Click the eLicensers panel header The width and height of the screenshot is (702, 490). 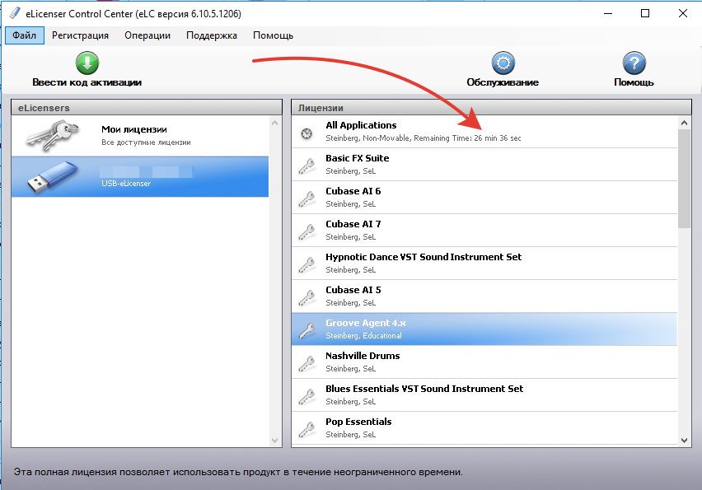point(147,107)
